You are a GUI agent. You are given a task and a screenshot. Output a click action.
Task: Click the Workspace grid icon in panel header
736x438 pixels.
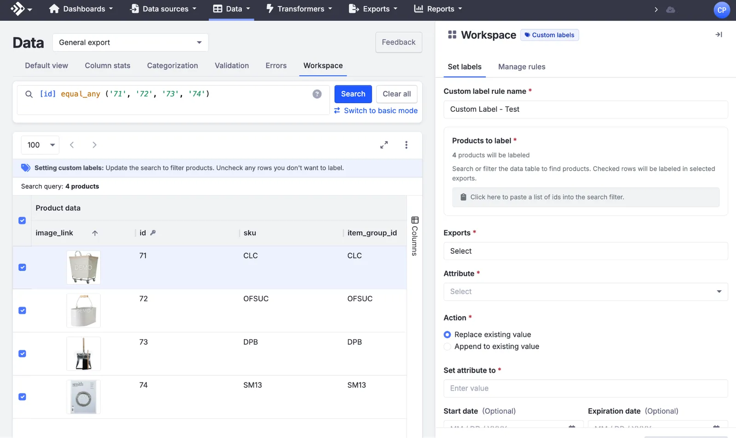(x=452, y=35)
